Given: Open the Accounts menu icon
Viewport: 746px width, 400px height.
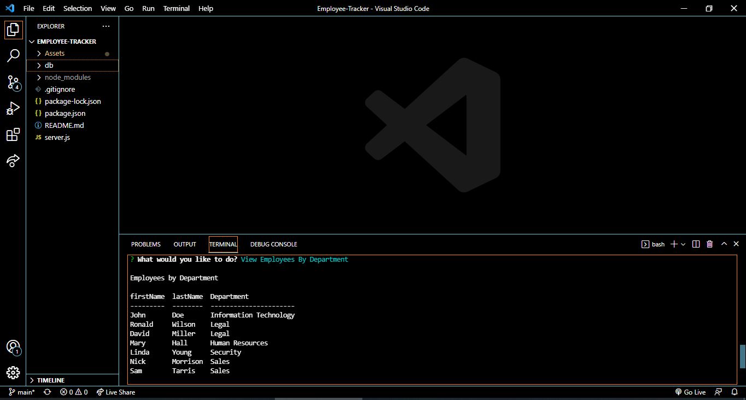Looking at the screenshot, I should coord(13,347).
